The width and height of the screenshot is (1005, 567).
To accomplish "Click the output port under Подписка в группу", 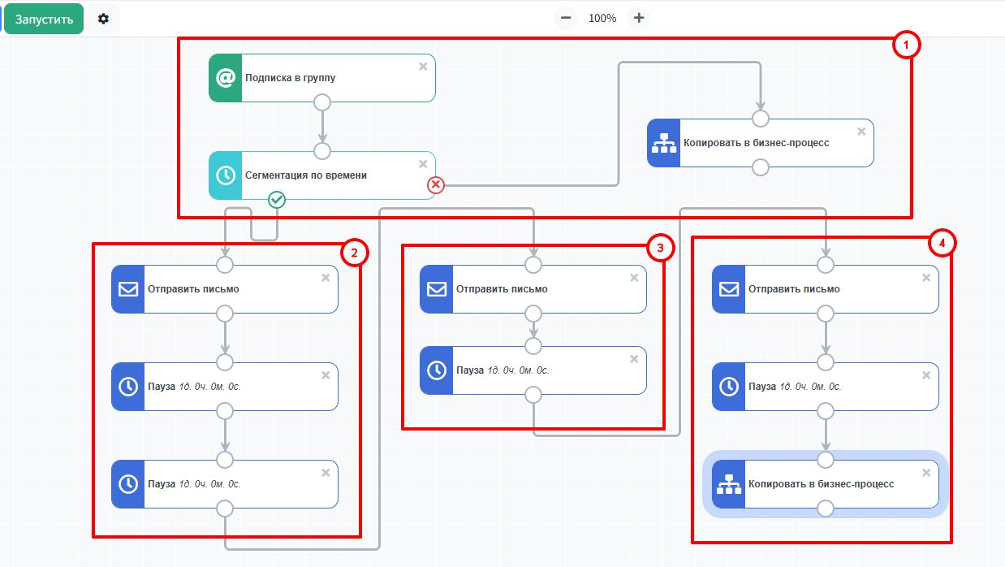I will point(322,102).
